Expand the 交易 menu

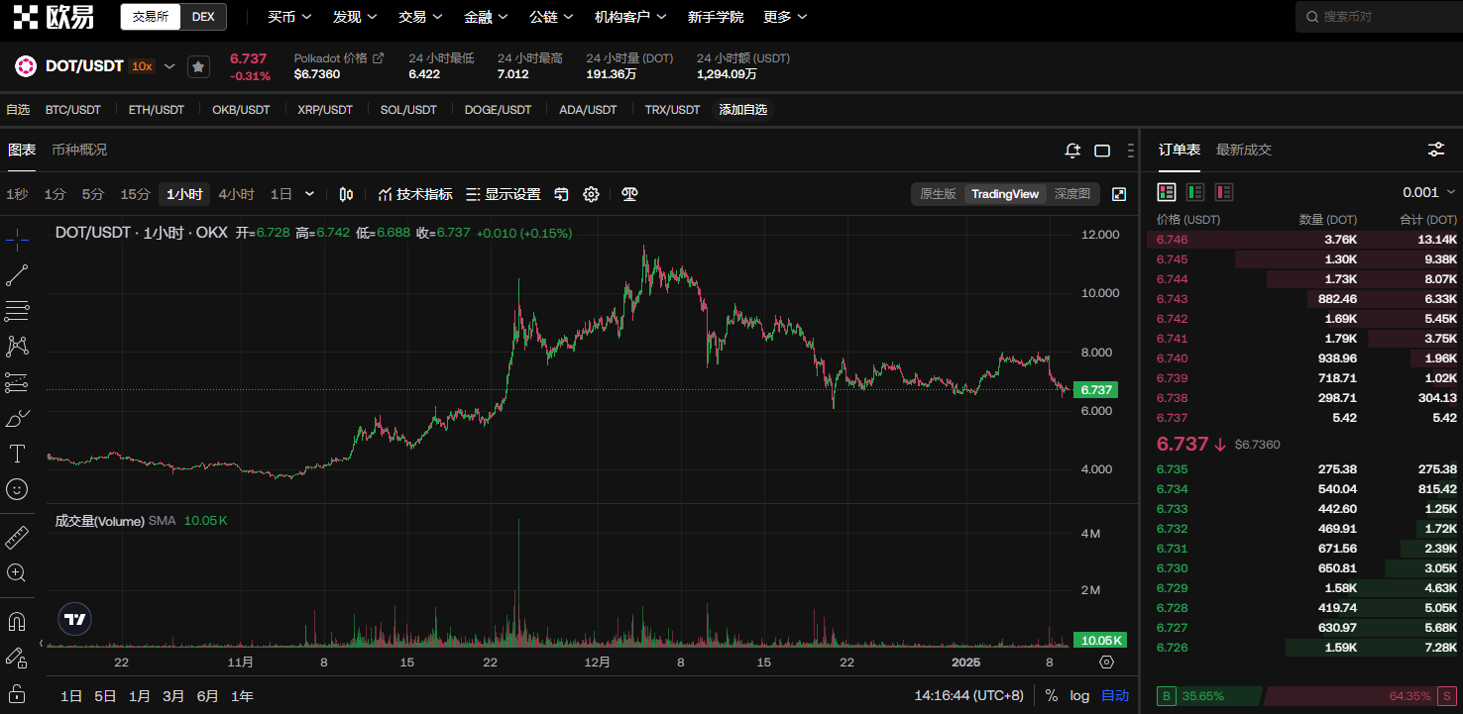[420, 17]
